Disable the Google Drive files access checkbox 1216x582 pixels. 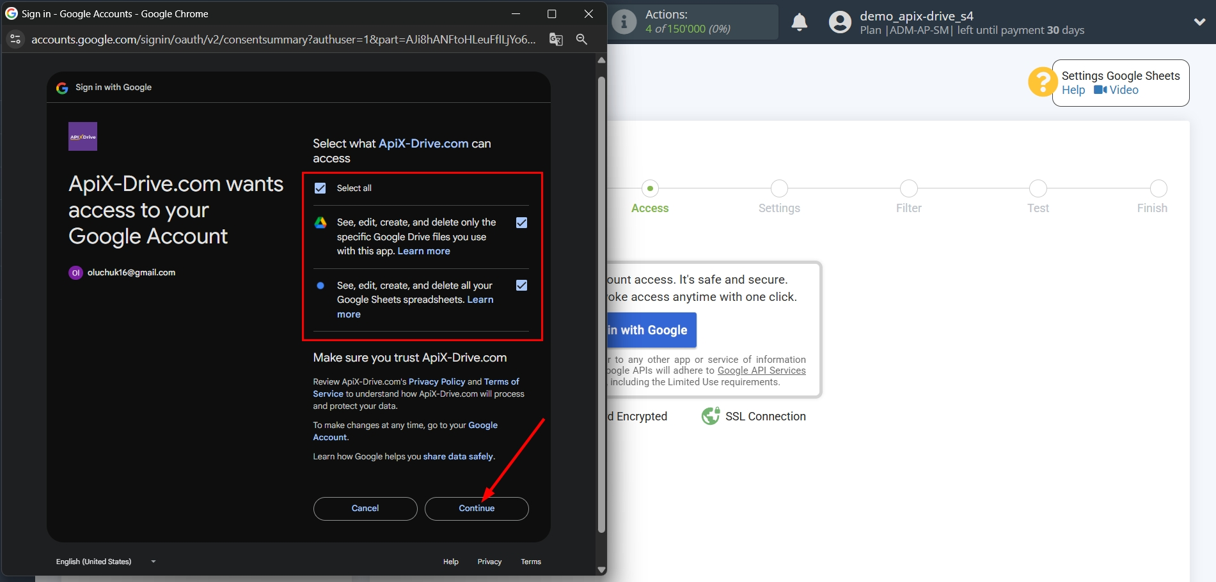point(521,223)
